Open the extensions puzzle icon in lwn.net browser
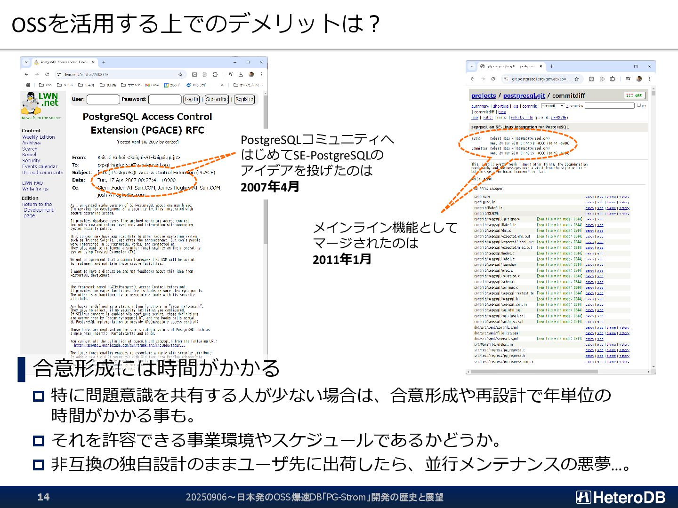678x508 pixels. point(215,74)
